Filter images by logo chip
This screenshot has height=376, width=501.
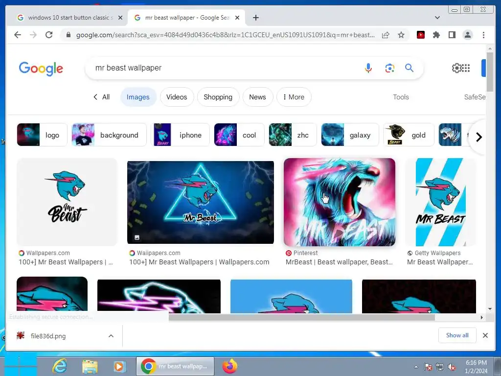pos(42,135)
